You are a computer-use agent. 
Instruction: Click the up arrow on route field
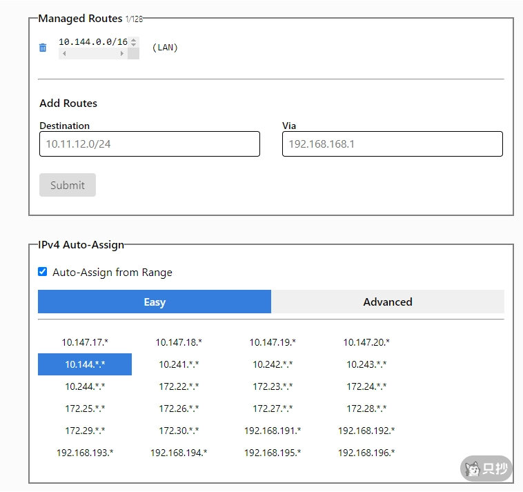(x=133, y=39)
